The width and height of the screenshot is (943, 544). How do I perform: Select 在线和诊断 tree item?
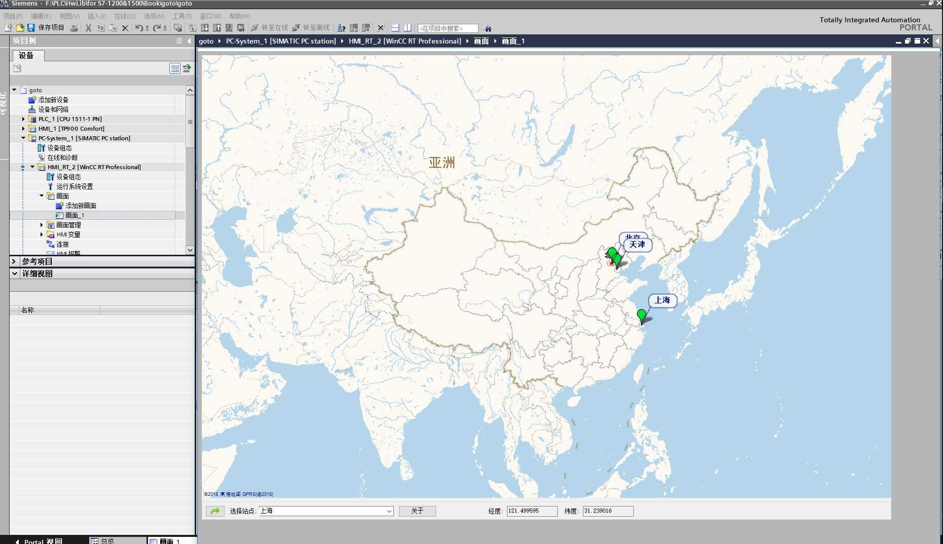click(x=62, y=158)
